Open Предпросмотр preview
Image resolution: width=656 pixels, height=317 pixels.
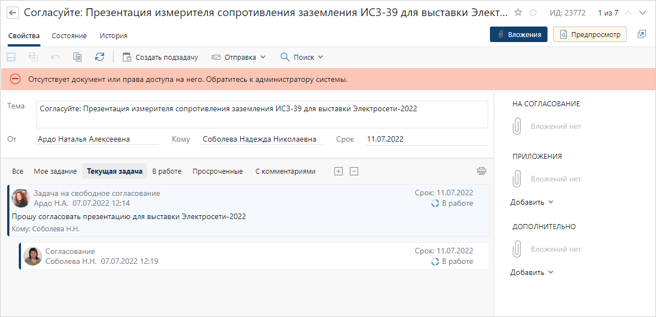click(x=590, y=34)
